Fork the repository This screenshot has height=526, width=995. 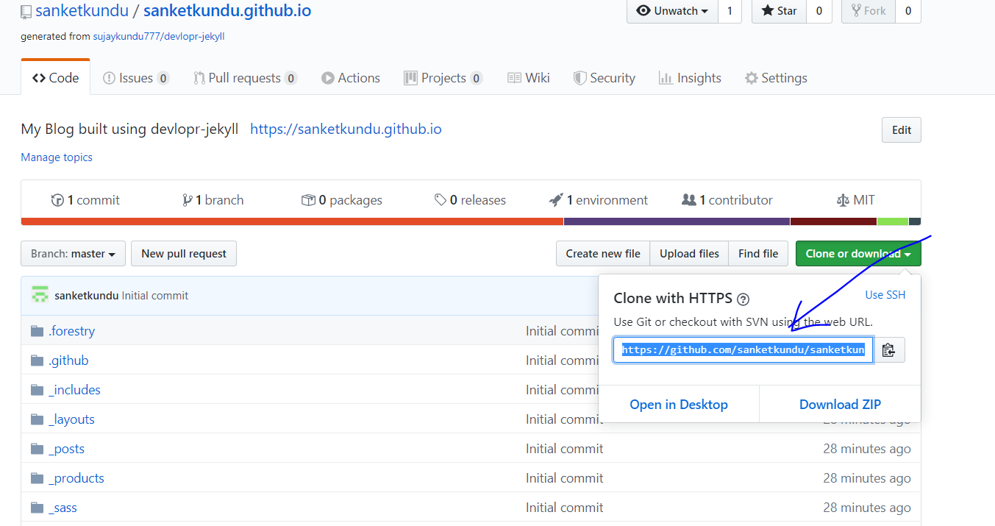click(x=868, y=11)
